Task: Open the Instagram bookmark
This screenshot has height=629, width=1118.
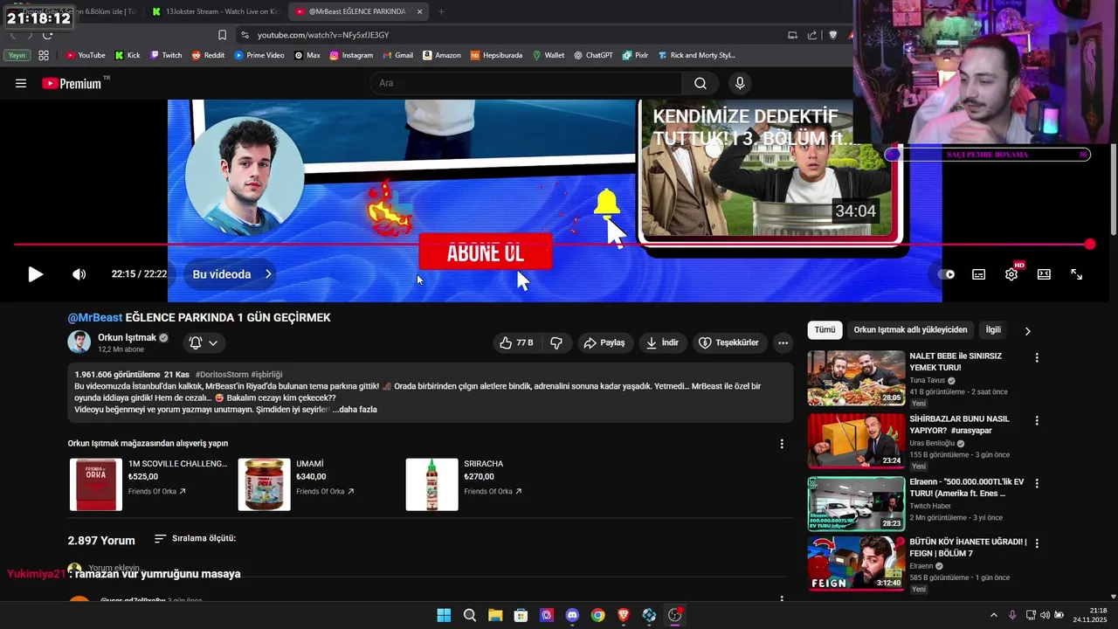Action: (x=351, y=55)
